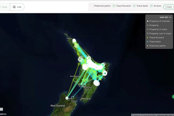Viewport: 174px width, 116px height.
Task: Enable the Potential paths checkbox
Action: (92, 6)
